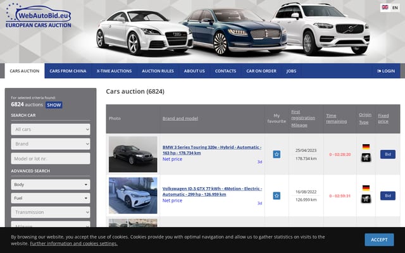Open Contacts menu item
Screen dimensions: 405x253
(225, 71)
